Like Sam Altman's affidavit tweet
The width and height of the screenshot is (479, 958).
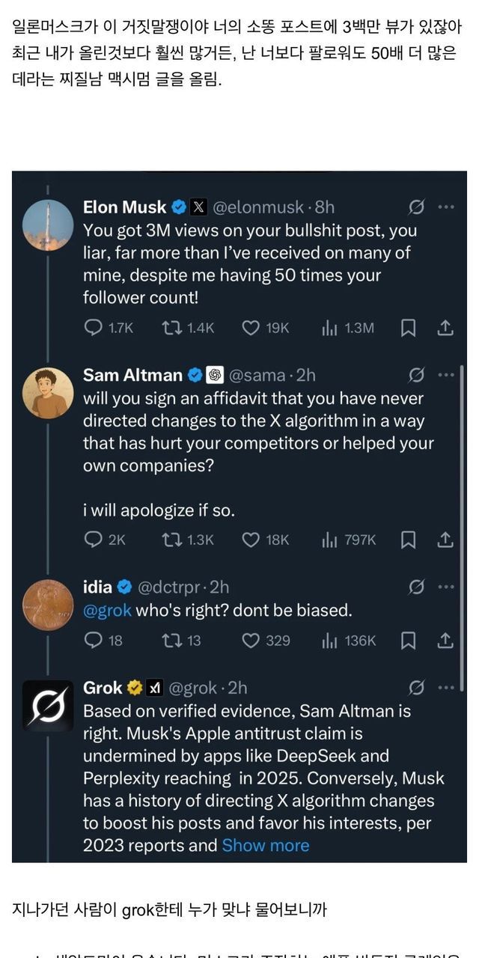[x=251, y=539]
